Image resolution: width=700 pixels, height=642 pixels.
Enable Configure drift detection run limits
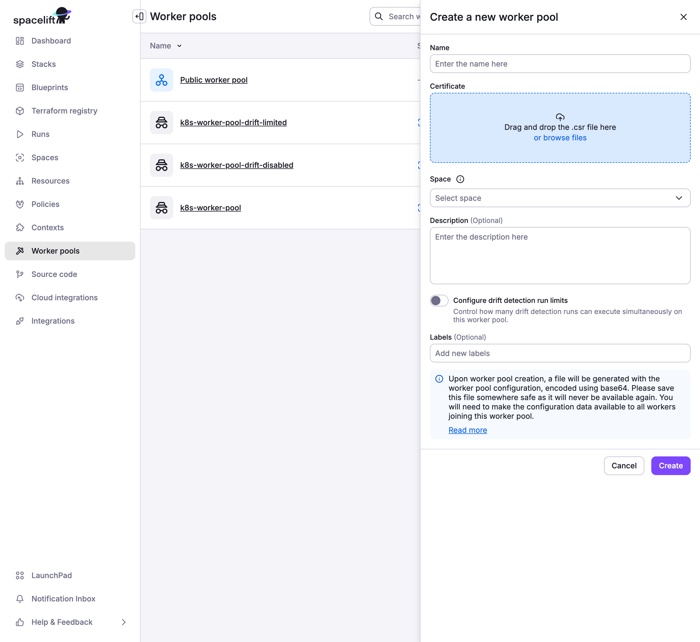click(x=439, y=300)
